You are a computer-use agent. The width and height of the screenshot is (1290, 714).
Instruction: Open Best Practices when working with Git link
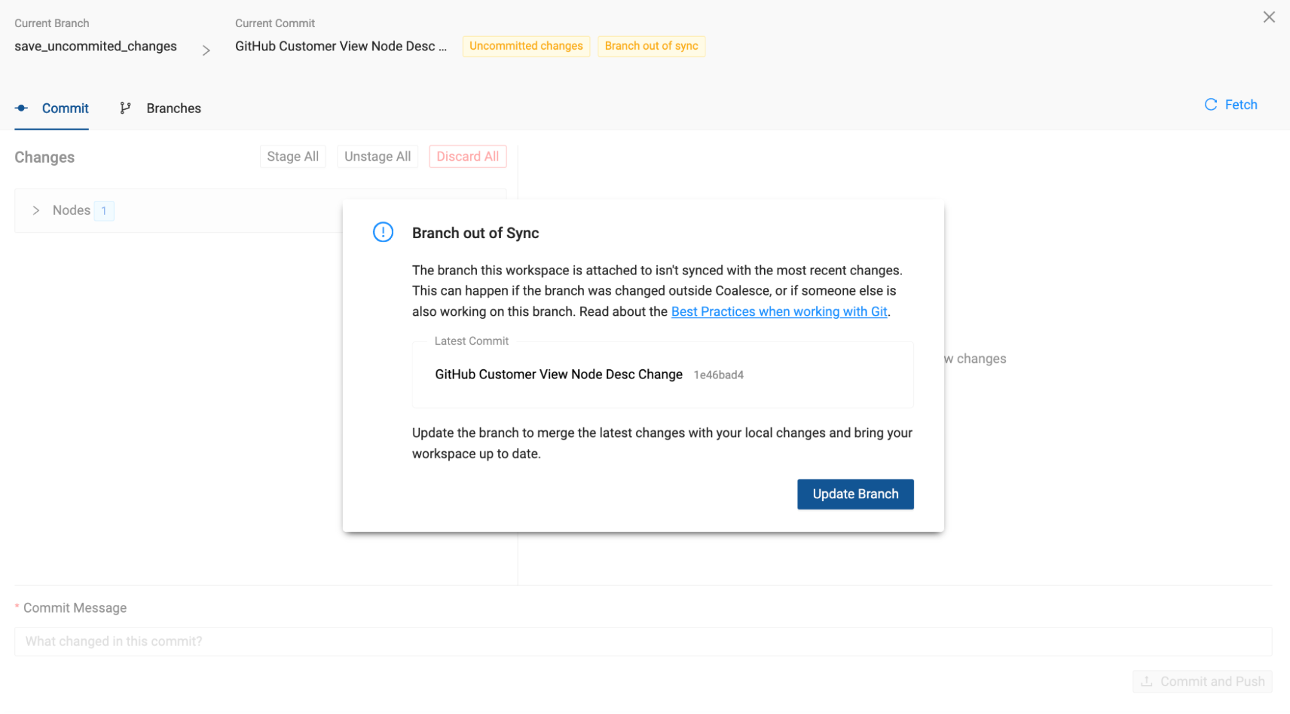[x=779, y=312]
